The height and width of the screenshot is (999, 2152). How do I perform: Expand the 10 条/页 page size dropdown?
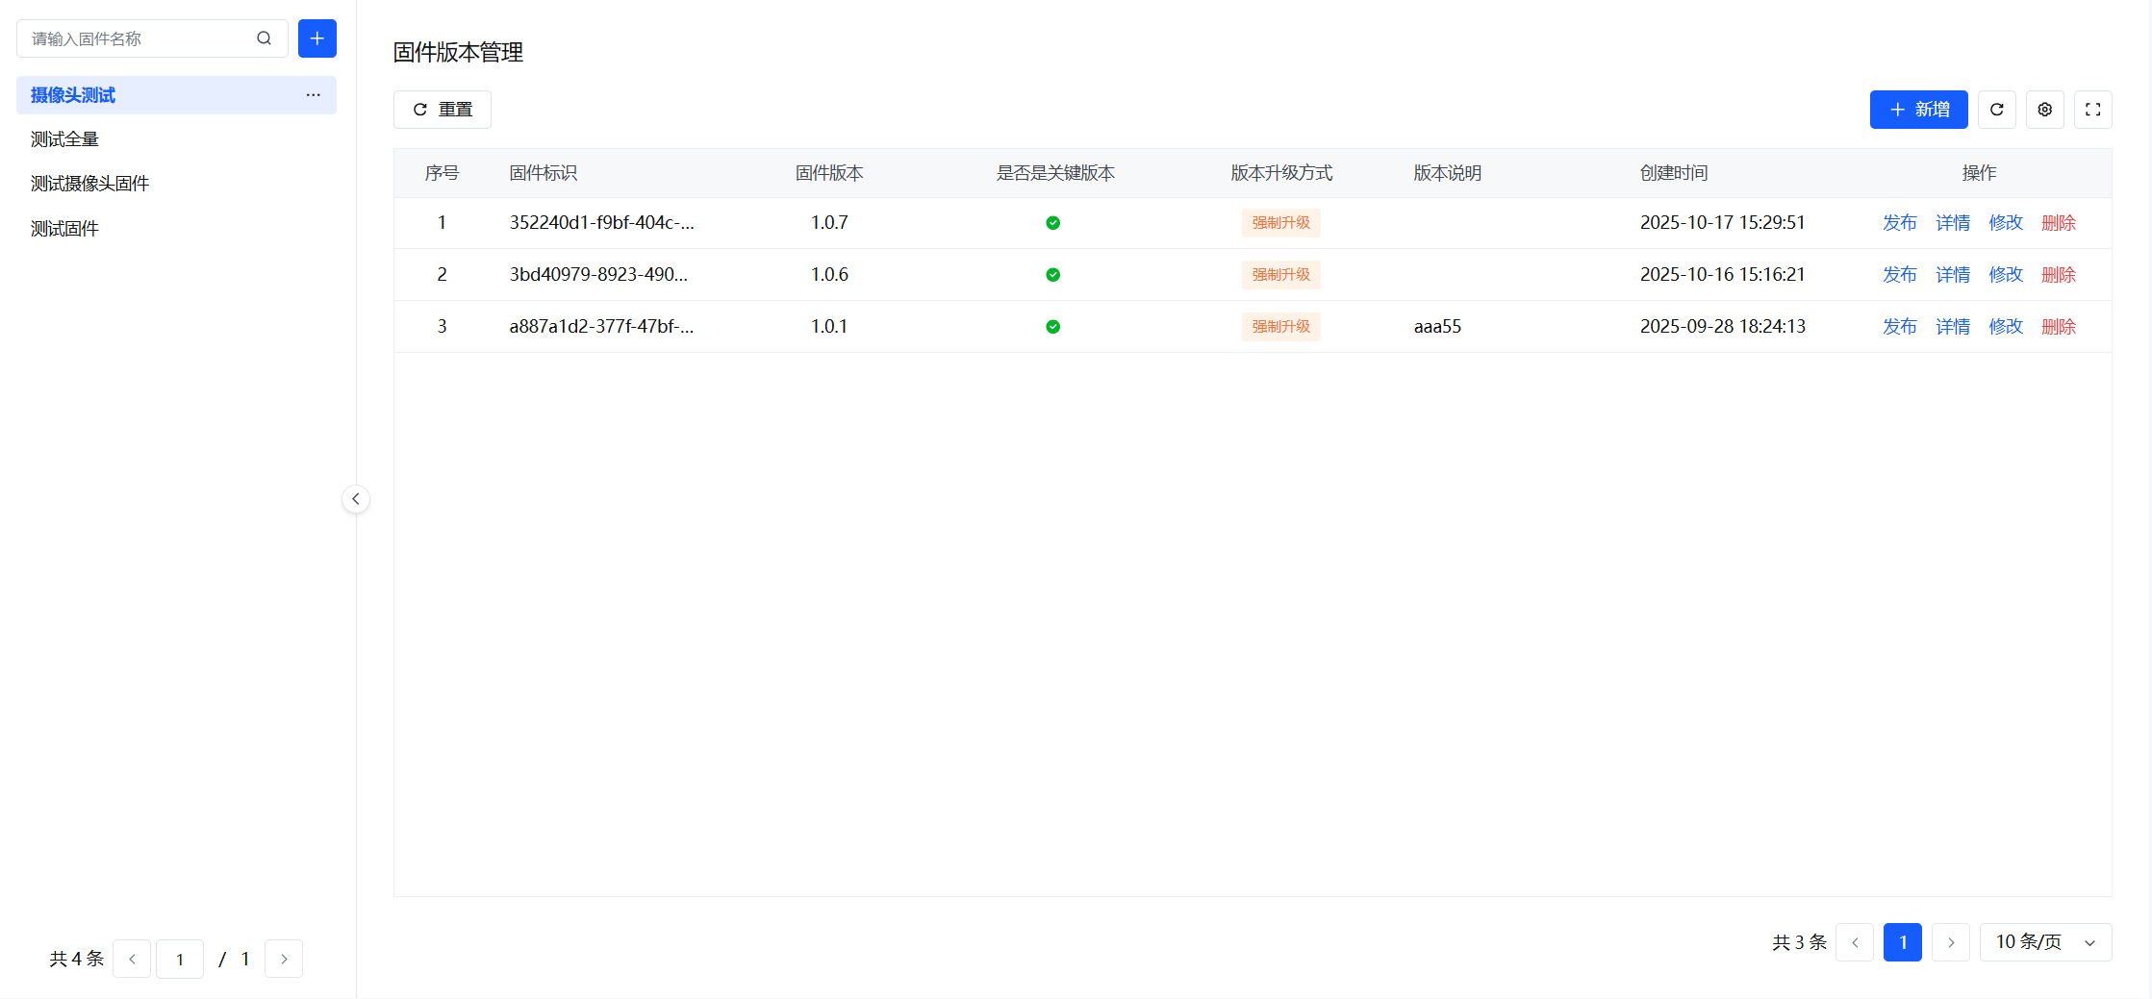[x=2045, y=942]
